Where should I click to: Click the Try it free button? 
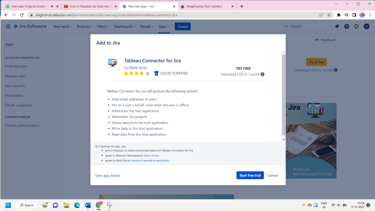[316, 62]
